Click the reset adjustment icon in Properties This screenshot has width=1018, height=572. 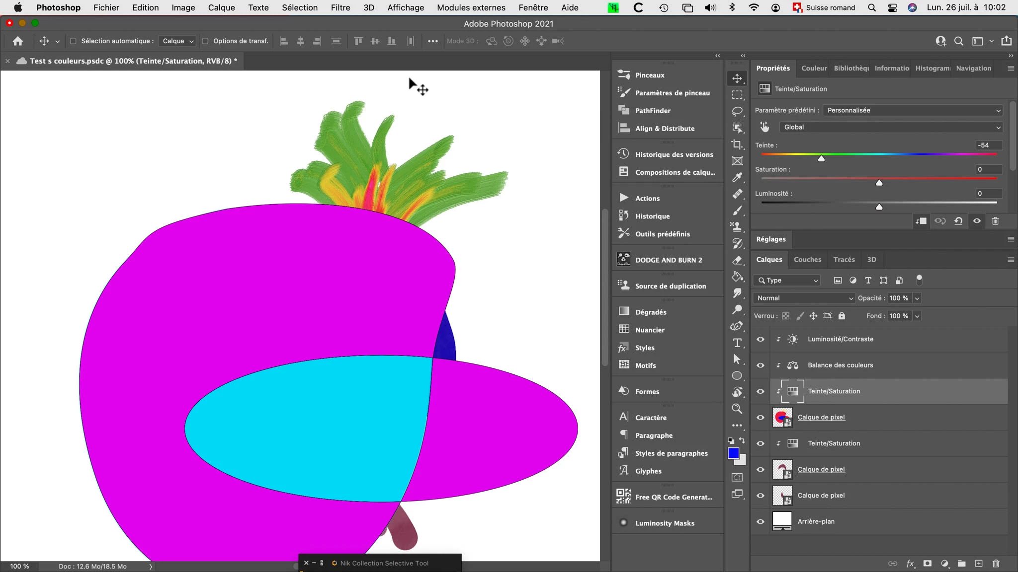(x=958, y=221)
